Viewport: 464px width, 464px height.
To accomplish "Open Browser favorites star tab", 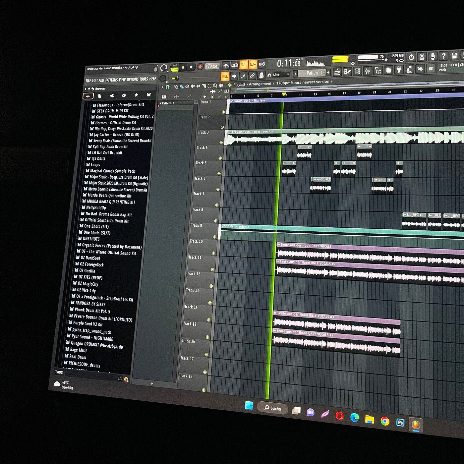I will pyautogui.click(x=136, y=95).
